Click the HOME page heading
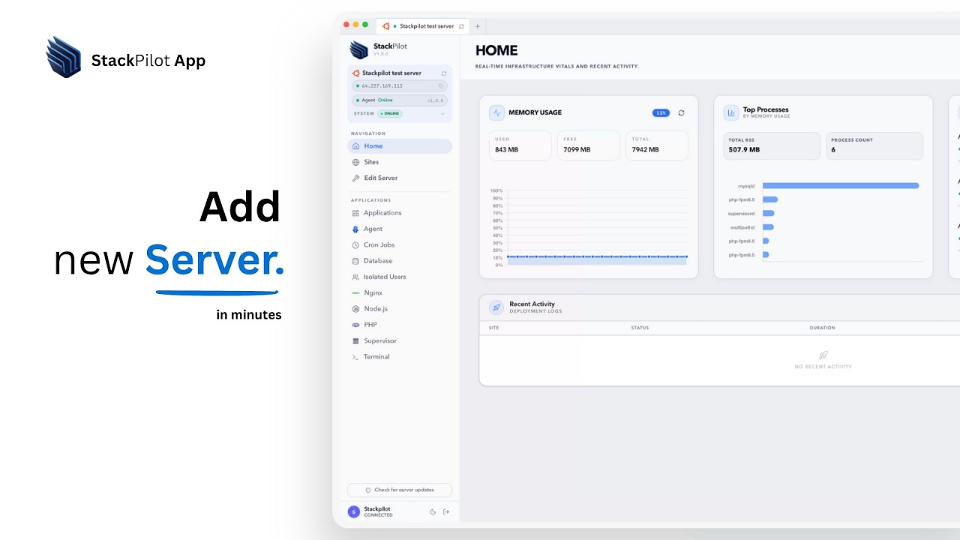960x540 pixels. click(496, 50)
